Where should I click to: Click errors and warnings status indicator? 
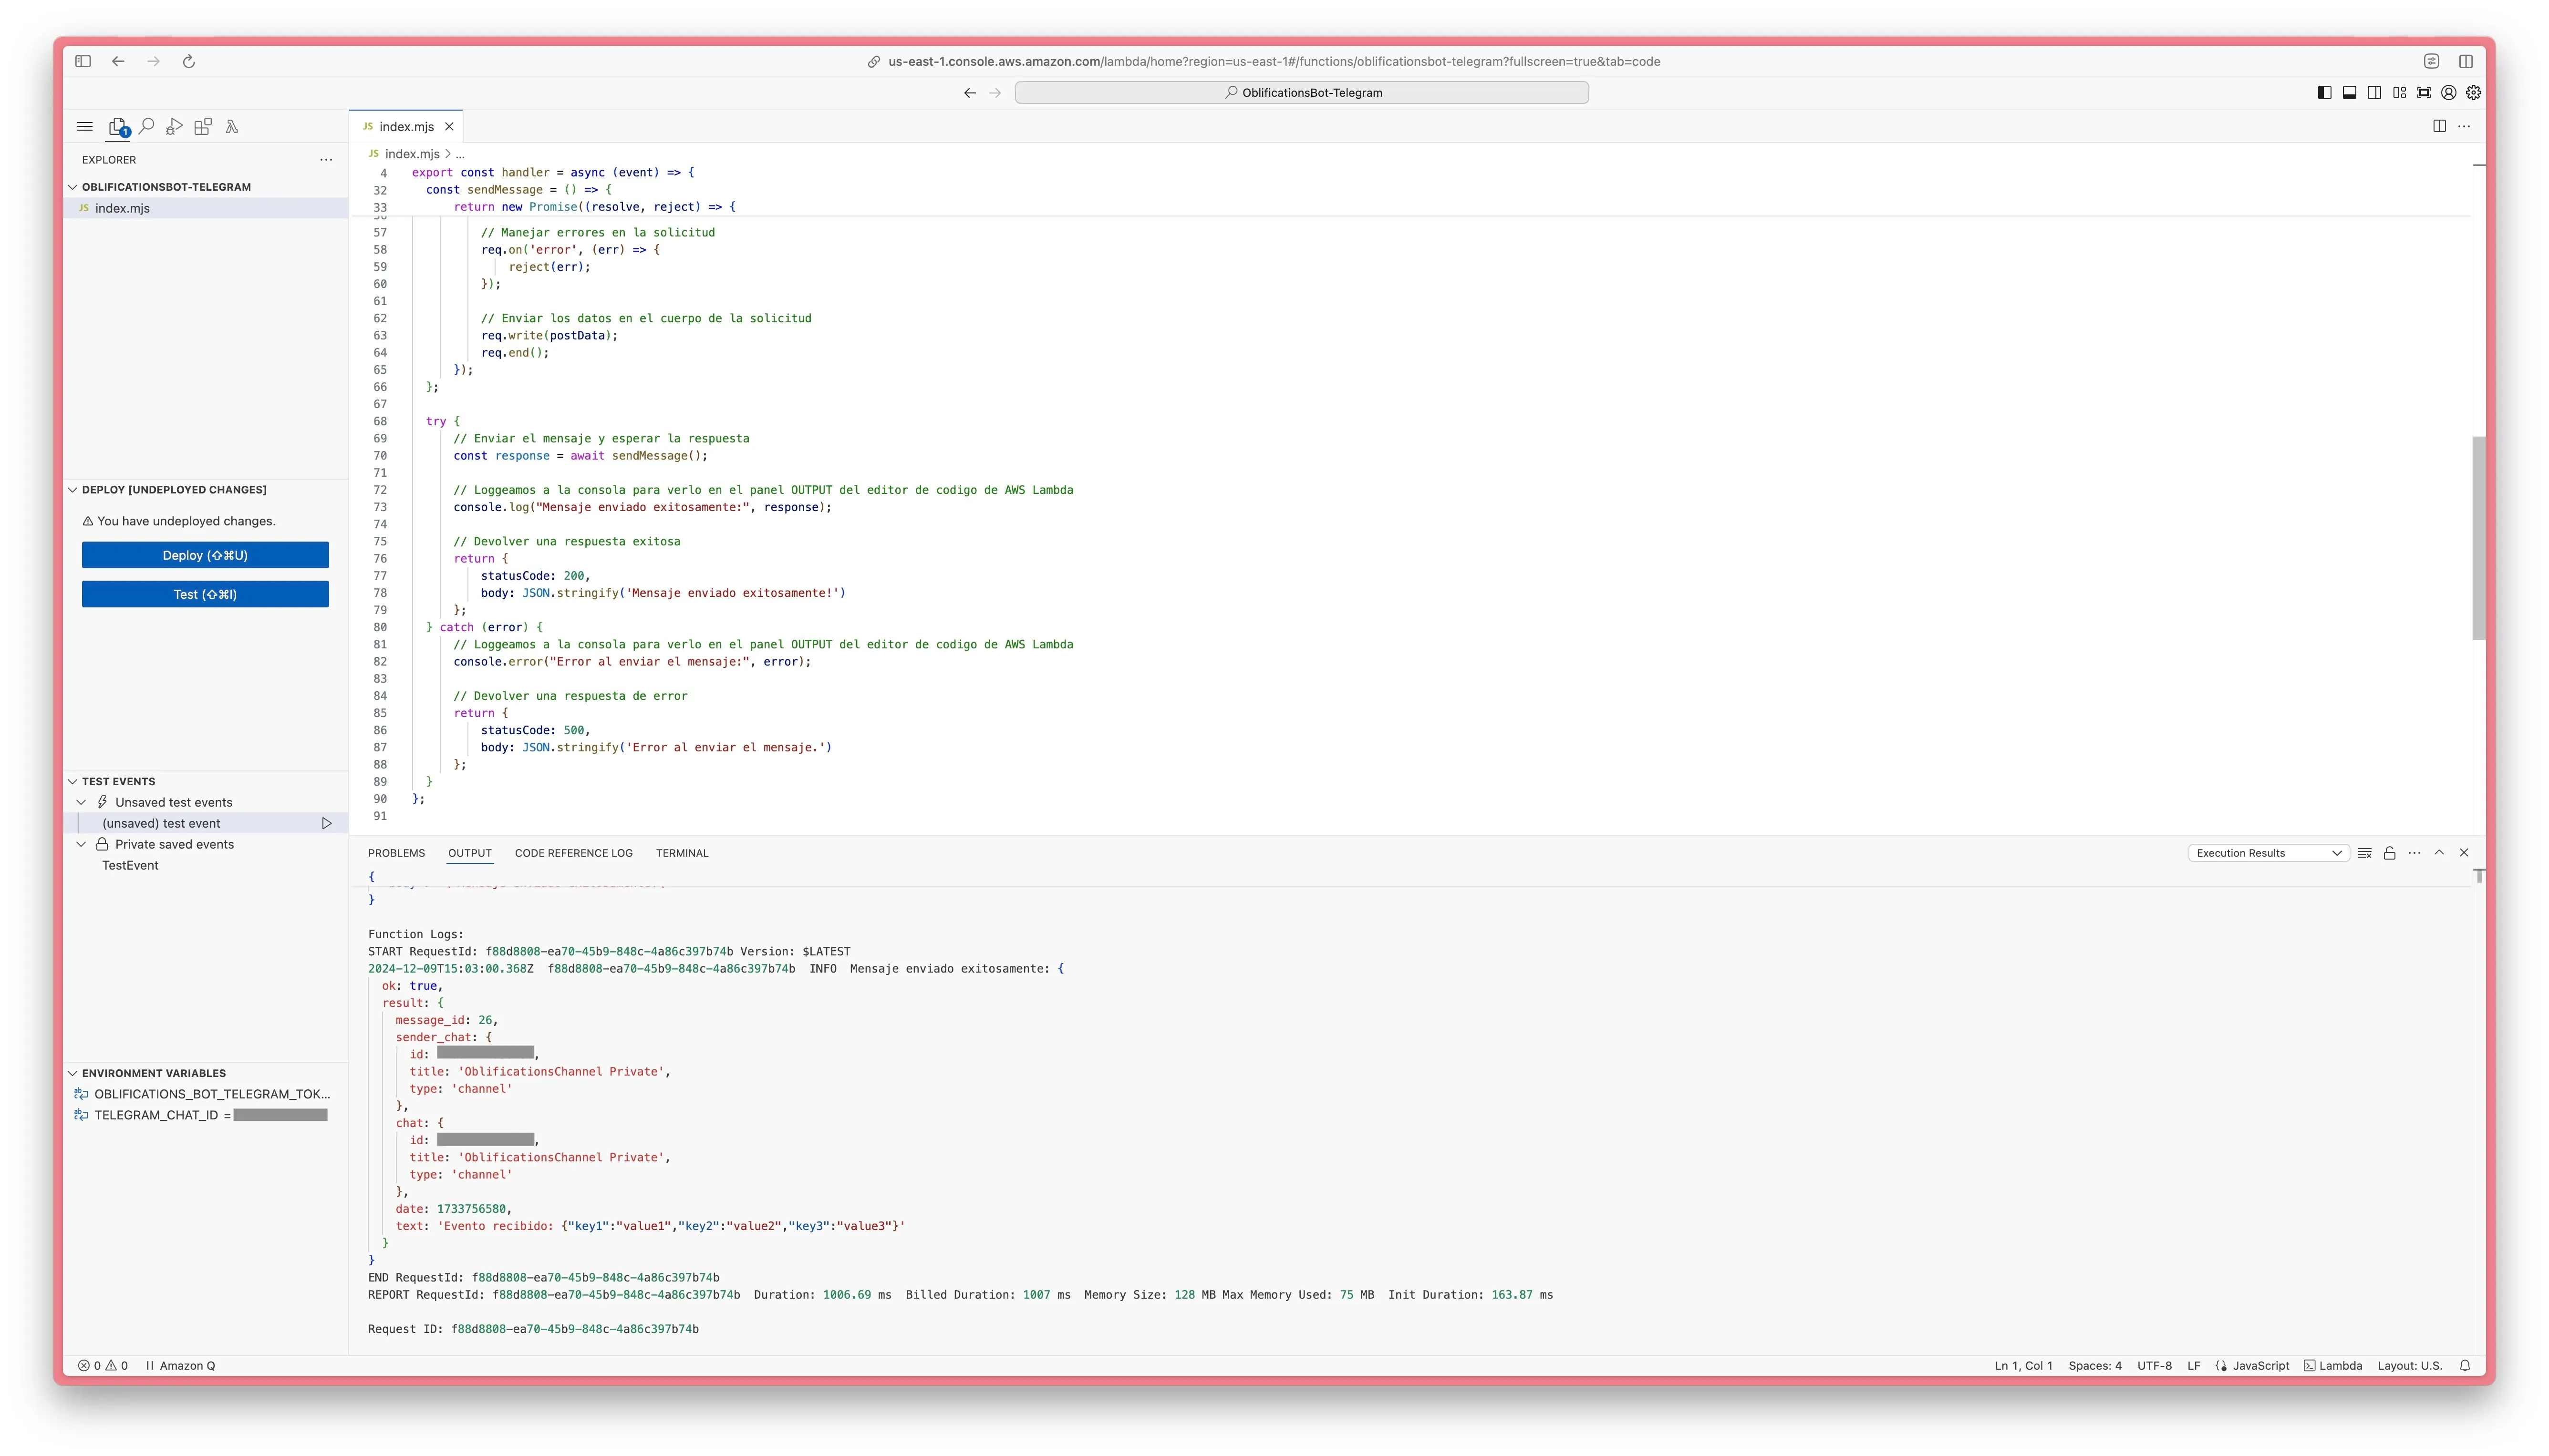[x=103, y=1366]
